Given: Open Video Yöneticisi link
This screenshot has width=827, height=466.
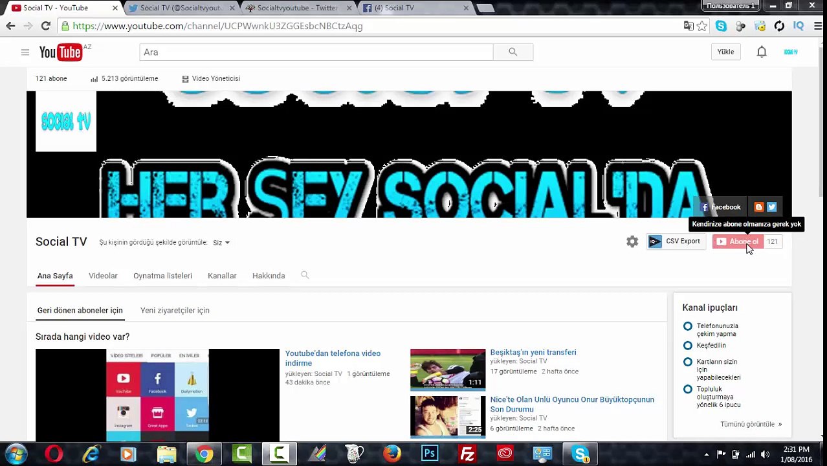Looking at the screenshot, I should [x=211, y=78].
